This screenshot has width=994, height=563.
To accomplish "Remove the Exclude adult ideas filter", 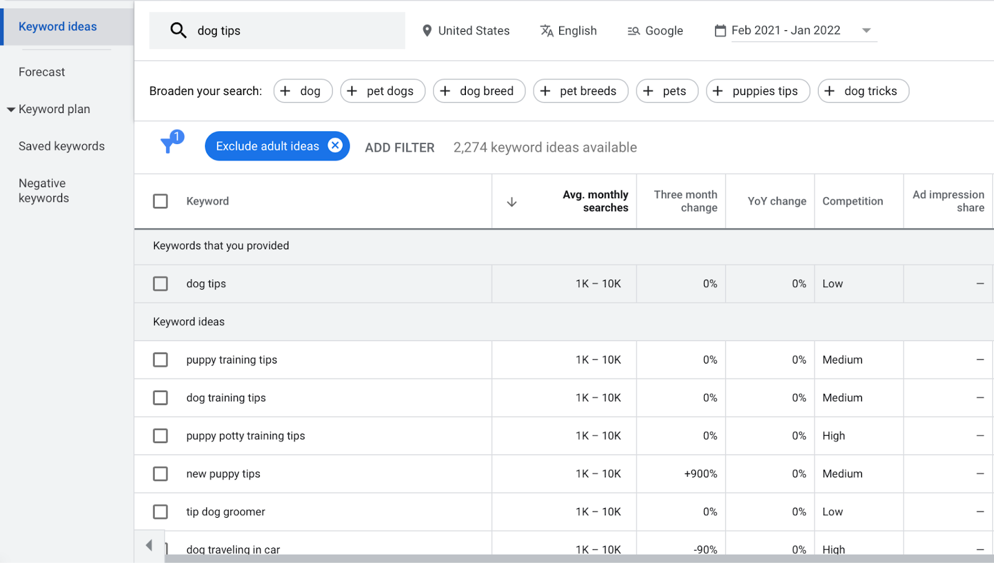I will [335, 145].
